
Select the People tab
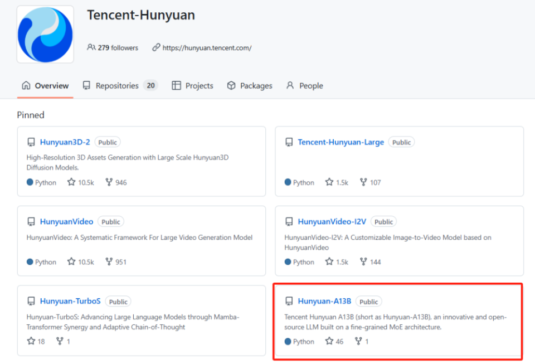point(304,86)
